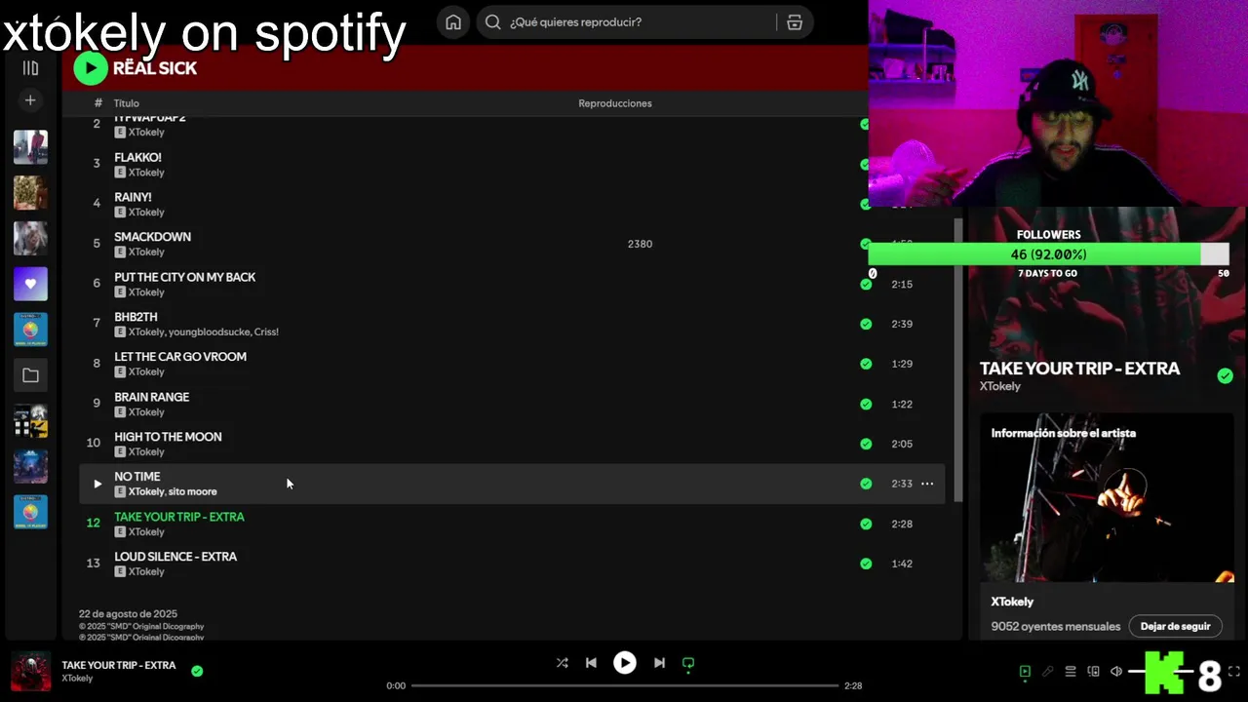
Task: Click TAKE YOUR TRIP - EXTRA title in the player bar
Action: tap(119, 665)
